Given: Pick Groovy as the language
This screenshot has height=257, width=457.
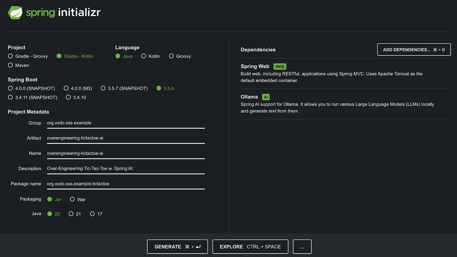Looking at the screenshot, I should point(180,56).
